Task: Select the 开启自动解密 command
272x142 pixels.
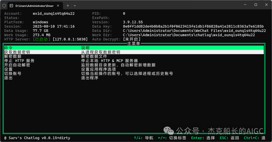Action: tap(17, 65)
